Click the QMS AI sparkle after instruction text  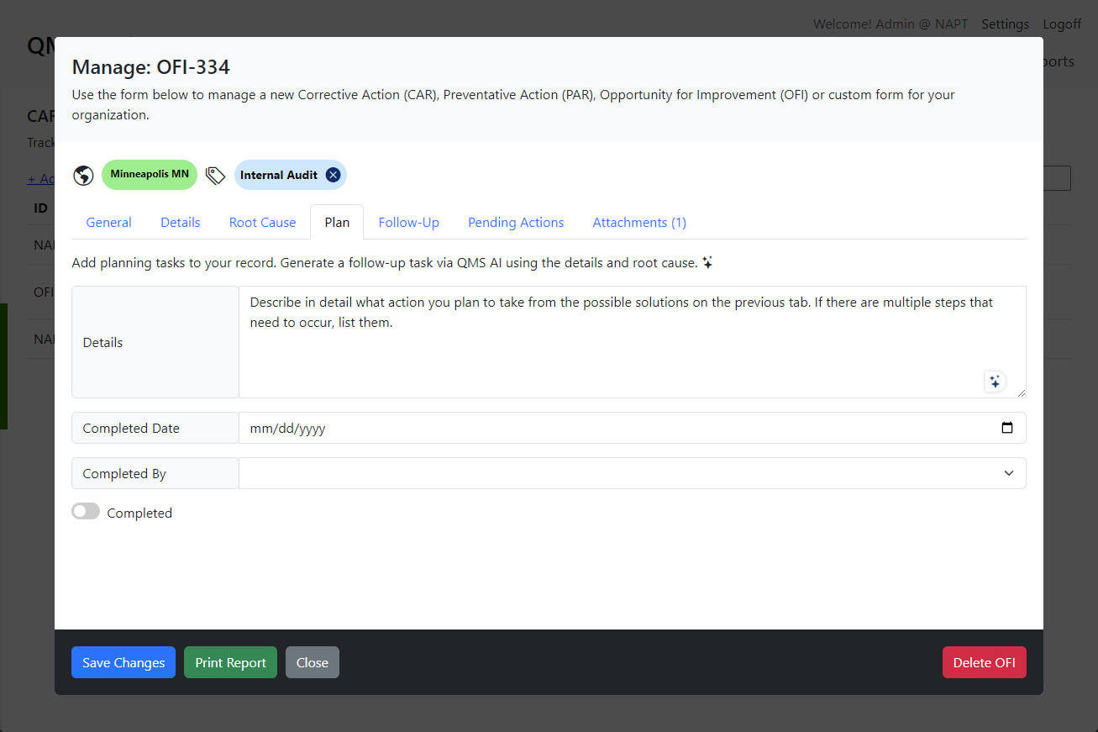[707, 263]
